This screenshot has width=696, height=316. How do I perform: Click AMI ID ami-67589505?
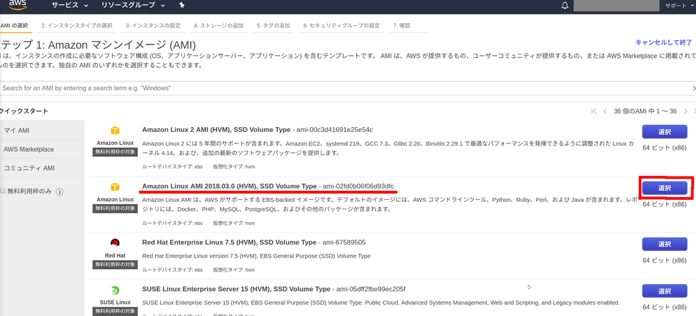click(344, 243)
